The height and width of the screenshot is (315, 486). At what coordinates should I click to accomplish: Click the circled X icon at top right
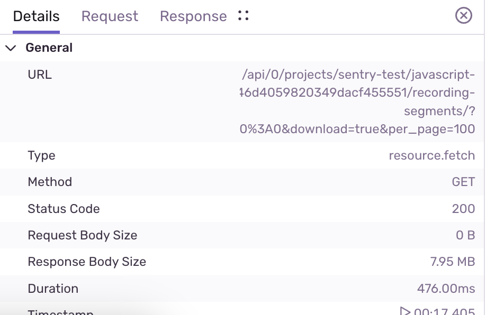click(463, 15)
